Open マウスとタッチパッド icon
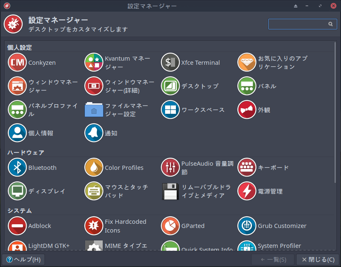Image resolution: width=341 pixels, height=267 pixels. click(x=94, y=191)
